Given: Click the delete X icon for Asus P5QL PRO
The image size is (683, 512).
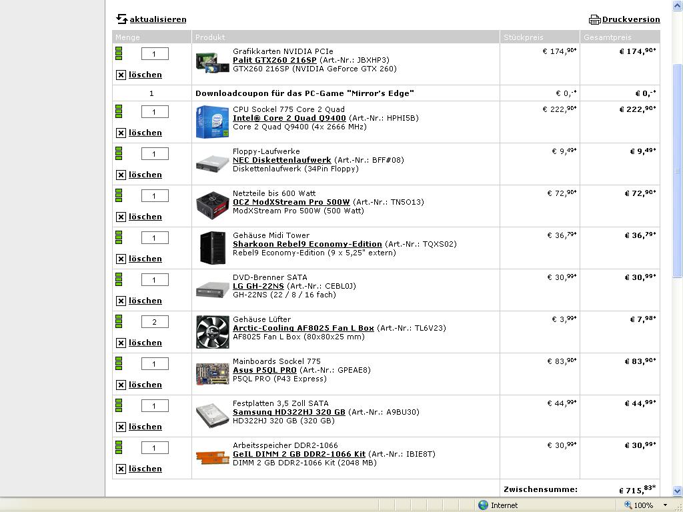Looking at the screenshot, I should [x=121, y=385].
